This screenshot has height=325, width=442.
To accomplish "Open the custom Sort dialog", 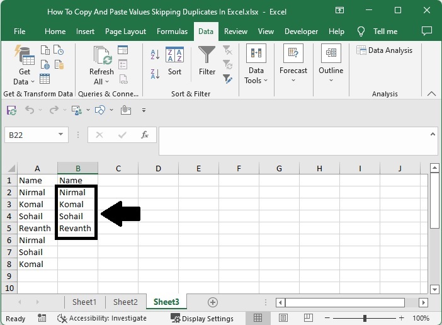I will pyautogui.click(x=174, y=61).
